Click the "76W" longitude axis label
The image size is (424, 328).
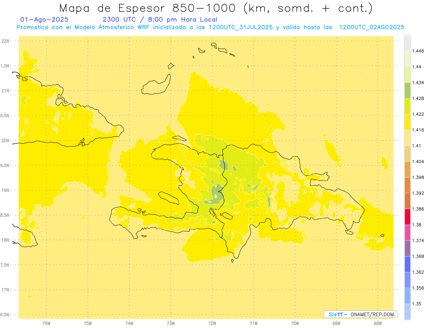point(46,323)
